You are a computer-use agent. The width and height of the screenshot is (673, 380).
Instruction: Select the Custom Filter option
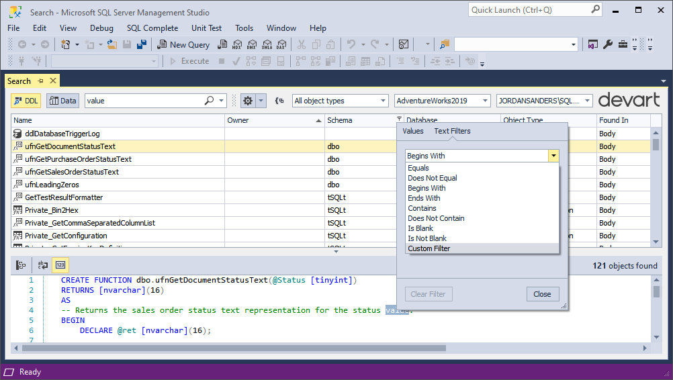coord(482,248)
